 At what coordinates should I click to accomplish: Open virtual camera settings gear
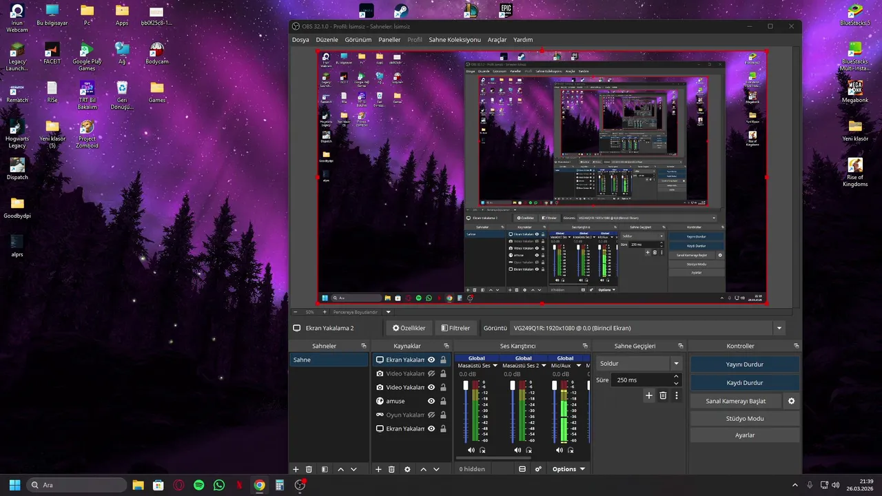(x=791, y=401)
